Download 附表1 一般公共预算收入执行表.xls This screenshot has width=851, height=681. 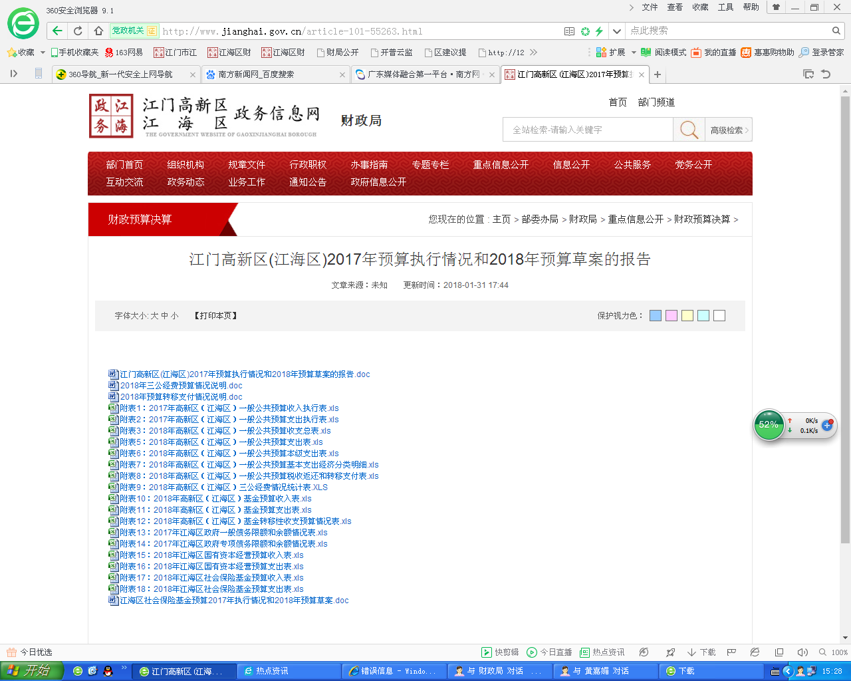point(229,408)
